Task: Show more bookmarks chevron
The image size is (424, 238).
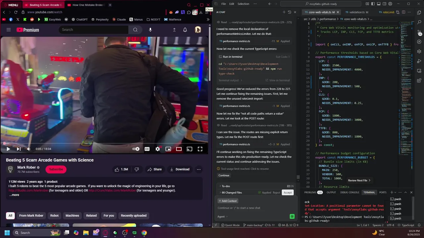Action: (208, 20)
